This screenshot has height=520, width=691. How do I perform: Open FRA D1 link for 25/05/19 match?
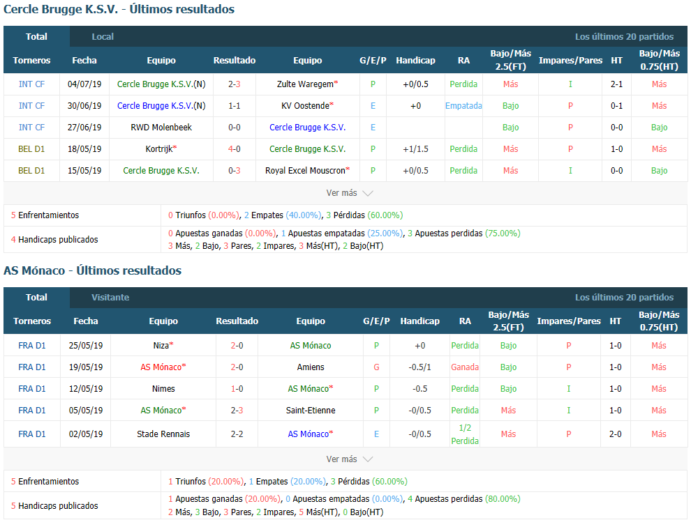31,345
